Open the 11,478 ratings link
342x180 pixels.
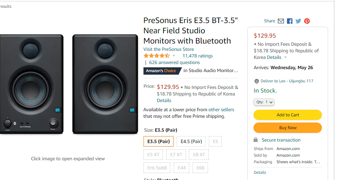197,56
